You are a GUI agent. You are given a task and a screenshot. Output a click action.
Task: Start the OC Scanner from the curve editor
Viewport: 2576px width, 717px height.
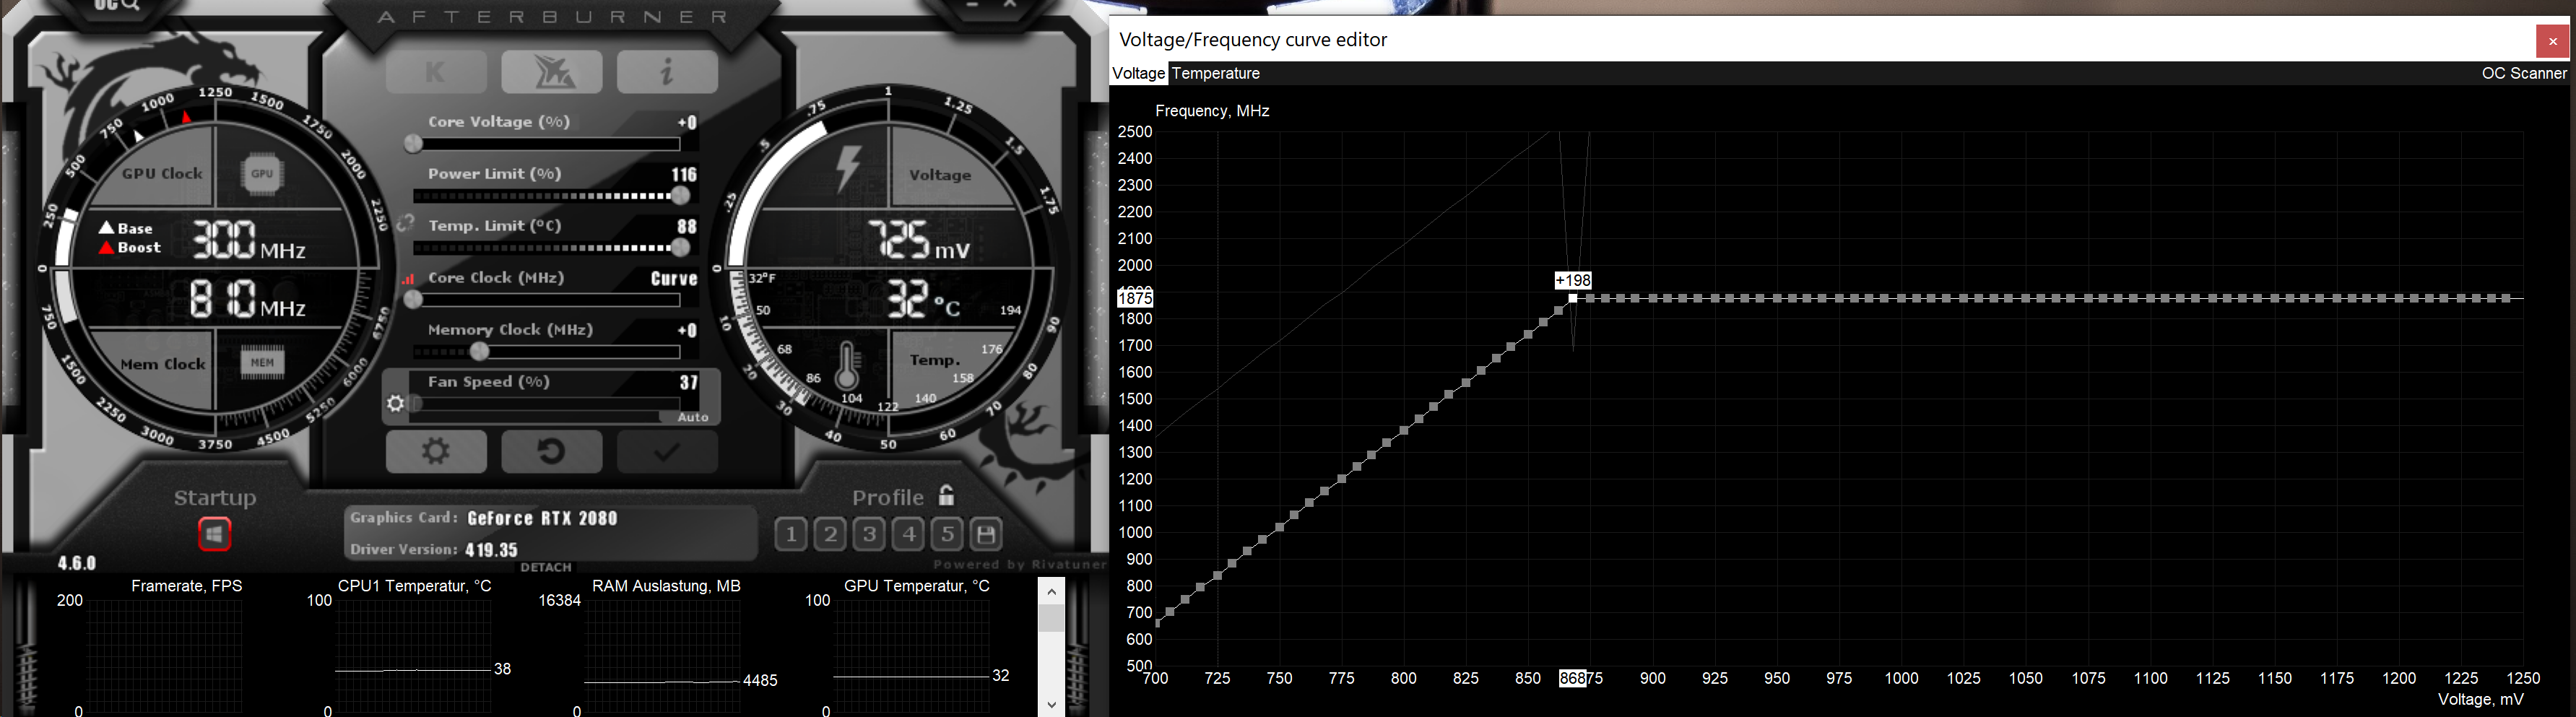point(2524,73)
